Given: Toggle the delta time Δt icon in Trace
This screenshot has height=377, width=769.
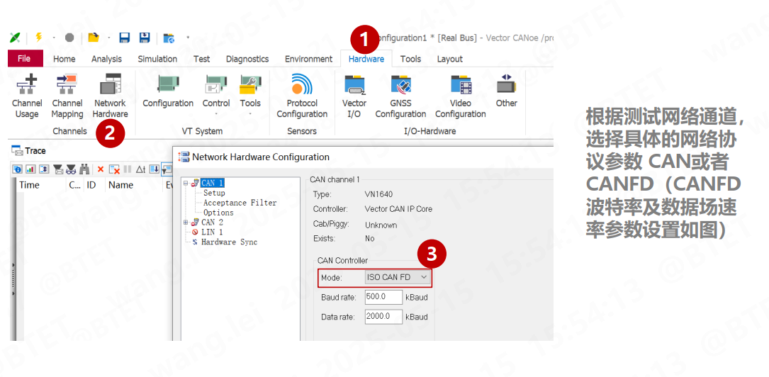Looking at the screenshot, I should 141,169.
